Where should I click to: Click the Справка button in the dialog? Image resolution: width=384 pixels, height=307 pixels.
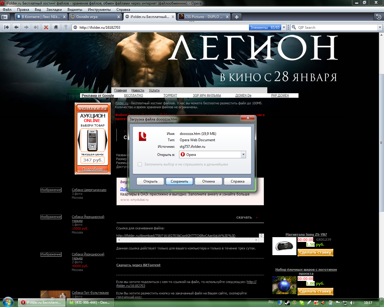[x=238, y=181]
